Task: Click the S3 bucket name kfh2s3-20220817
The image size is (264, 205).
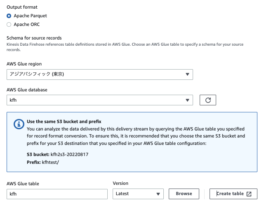Action: click(x=69, y=154)
